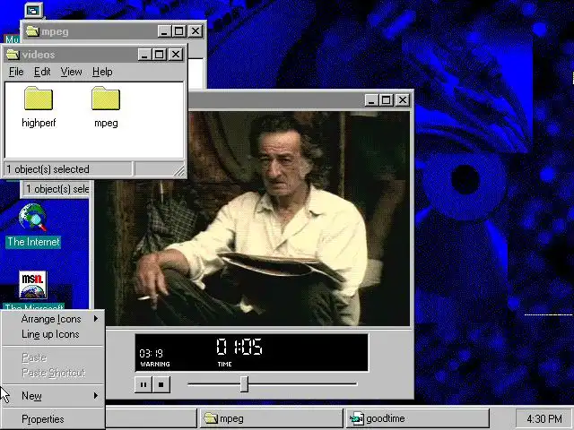Open the highperf folder icon

(39, 98)
